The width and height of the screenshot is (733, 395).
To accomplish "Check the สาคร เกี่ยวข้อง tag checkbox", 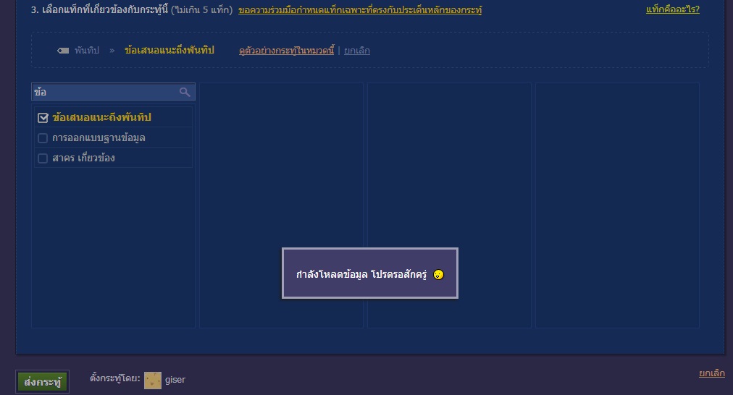I will point(43,158).
